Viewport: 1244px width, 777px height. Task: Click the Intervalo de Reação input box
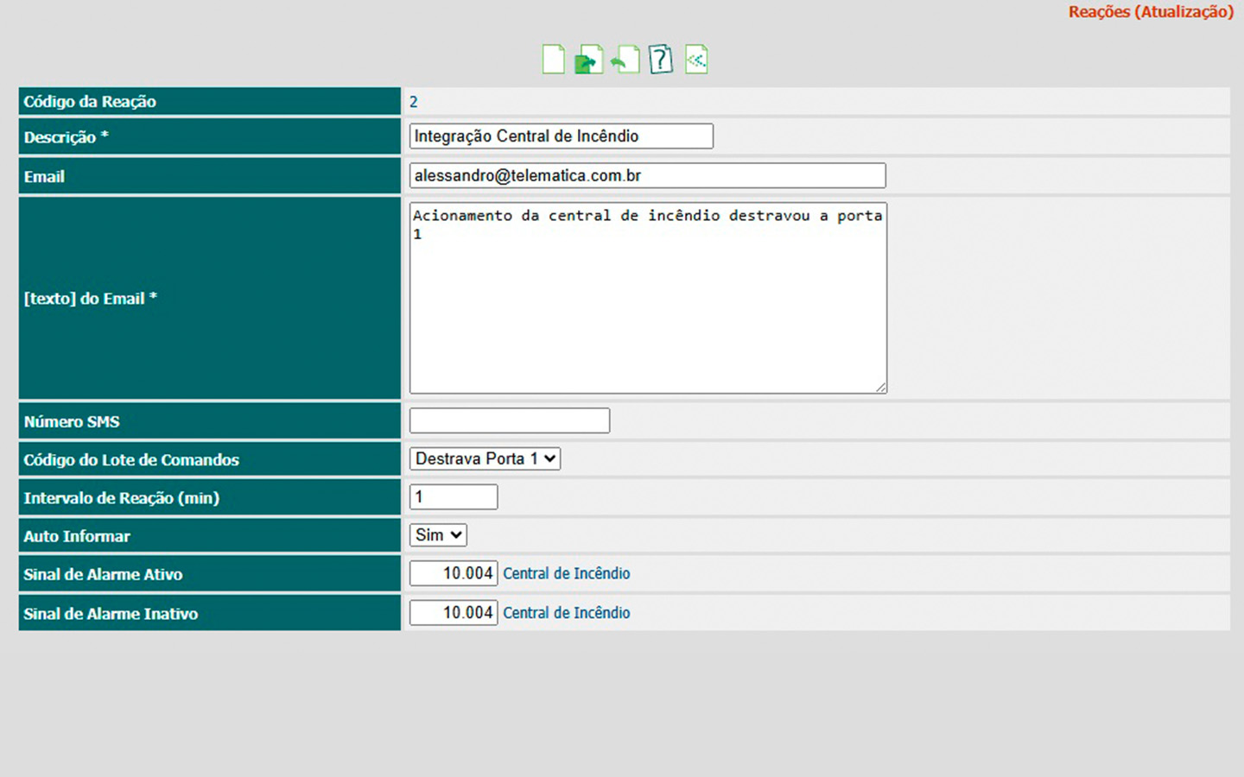[454, 497]
